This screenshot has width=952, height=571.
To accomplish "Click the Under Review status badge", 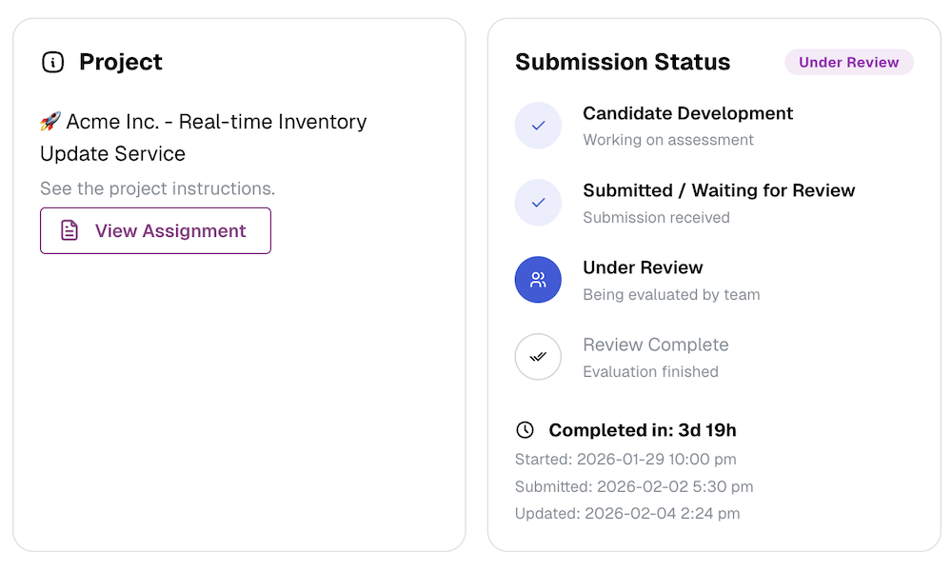I will pyautogui.click(x=848, y=63).
